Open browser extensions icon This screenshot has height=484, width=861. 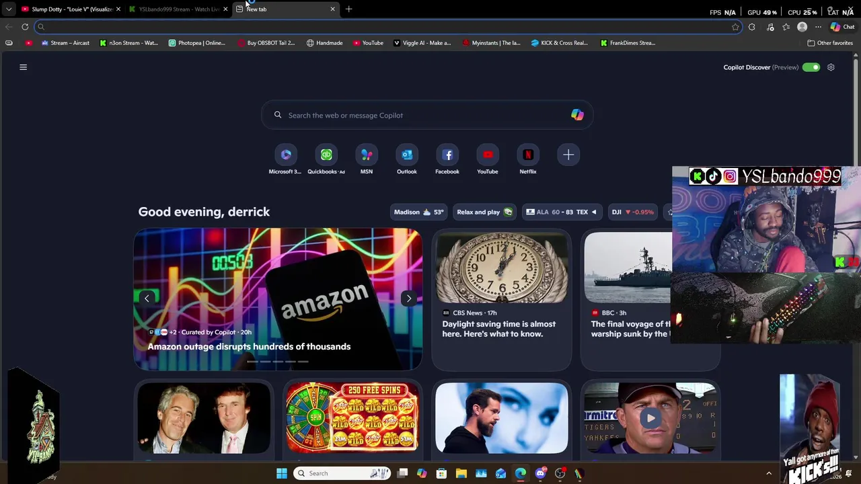pos(752,27)
